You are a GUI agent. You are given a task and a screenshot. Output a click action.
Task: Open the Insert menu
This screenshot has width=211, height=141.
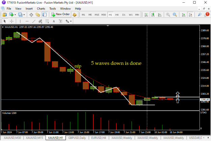[x=29, y=9]
